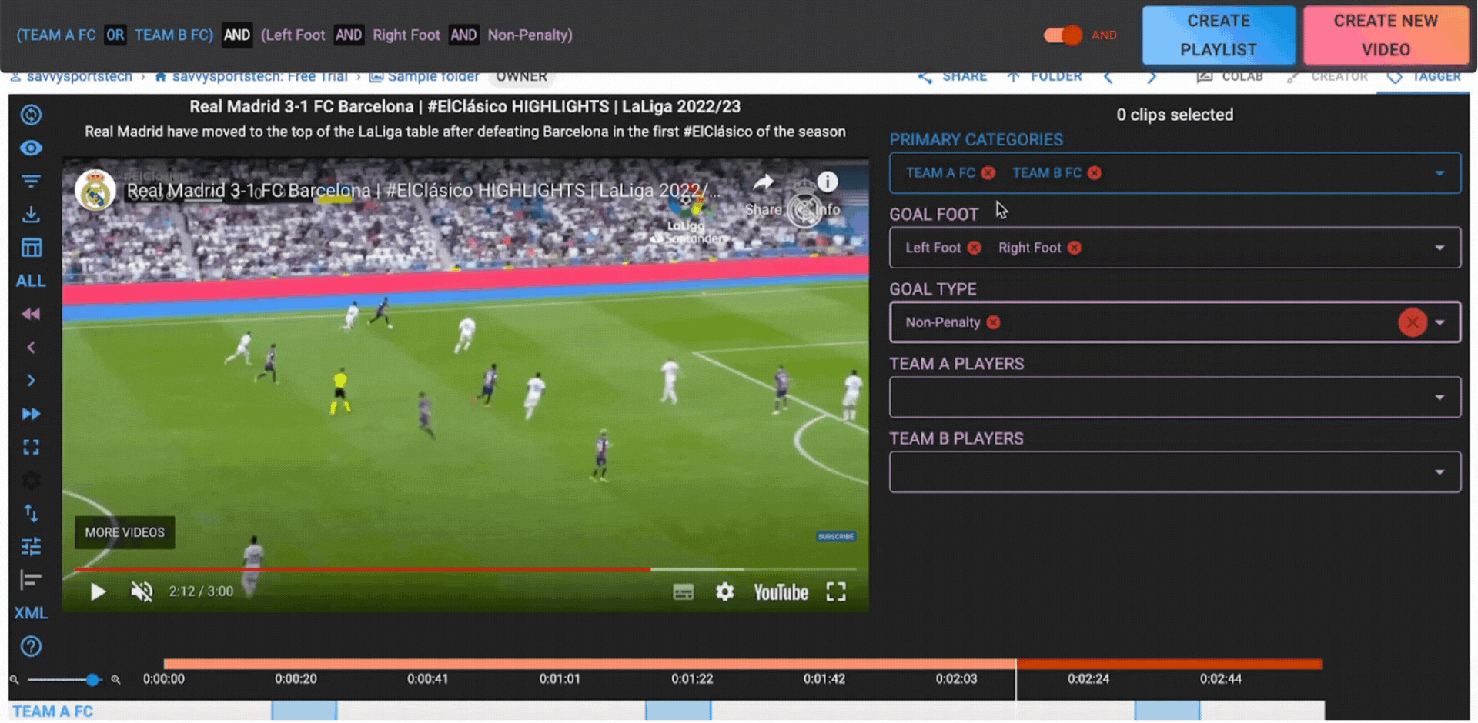1478x723 pixels.
Task: Remove the TEAM B FC tag
Action: 1095,173
